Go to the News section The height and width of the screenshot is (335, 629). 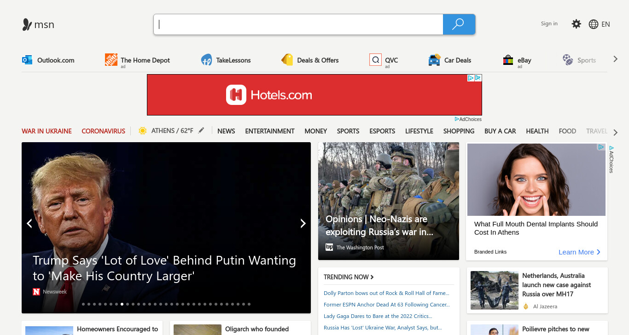(226, 131)
